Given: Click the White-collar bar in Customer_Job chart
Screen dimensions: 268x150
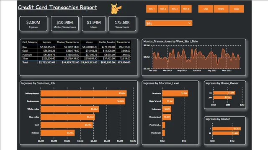Looking at the screenshot, I should (70, 109).
